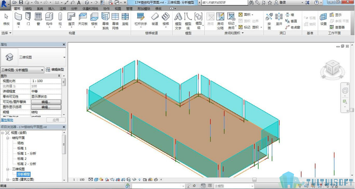Switch to the 体量和场地 ribbon tab
355x189 pixels.
tap(90, 8)
